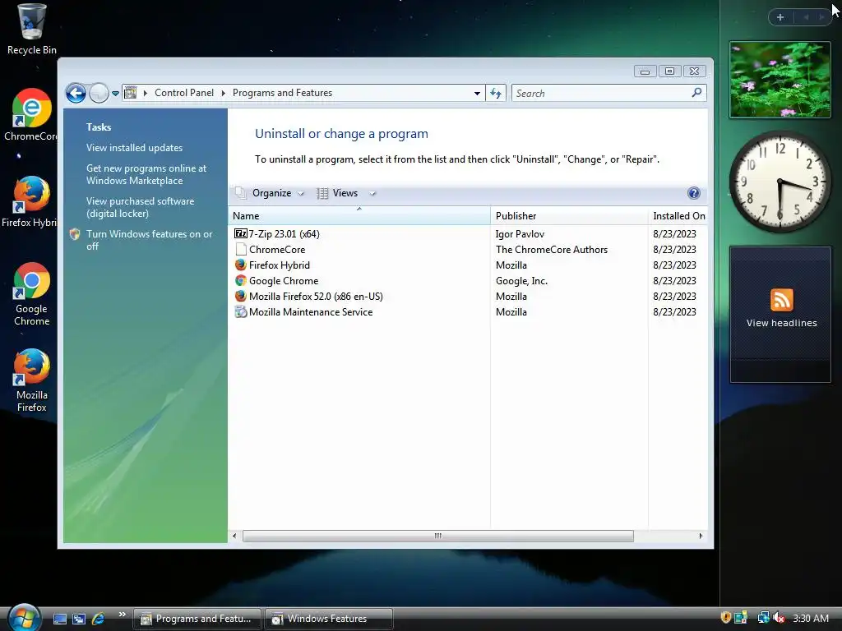Select the Google Chrome entry icon
Image resolution: width=842 pixels, height=631 pixels.
(241, 281)
